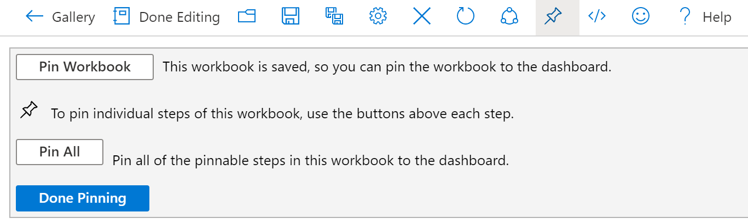Open the Help text label
The image size is (748, 224).
717,17
